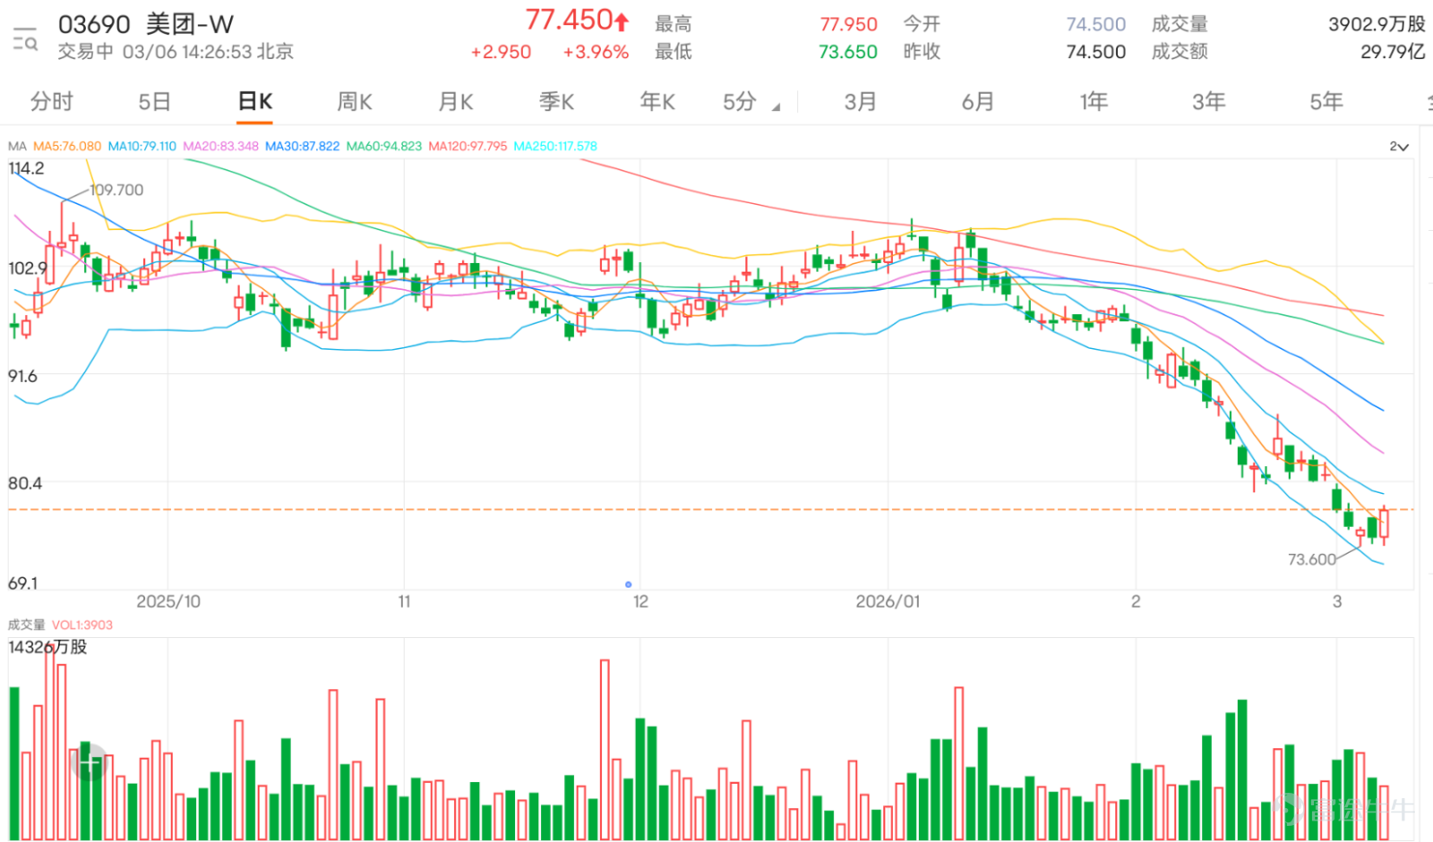The image size is (1433, 842).
Task: Open the stock search list icon
Action: tap(25, 38)
